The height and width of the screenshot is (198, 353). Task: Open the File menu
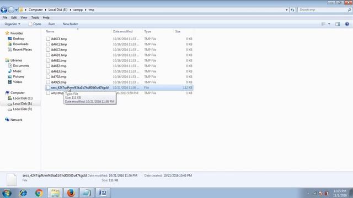pyautogui.click(x=5, y=18)
